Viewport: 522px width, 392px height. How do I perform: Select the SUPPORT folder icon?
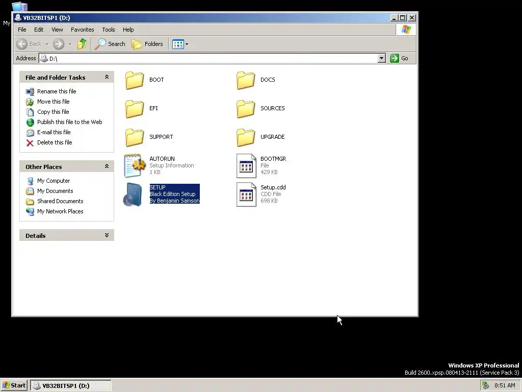135,137
